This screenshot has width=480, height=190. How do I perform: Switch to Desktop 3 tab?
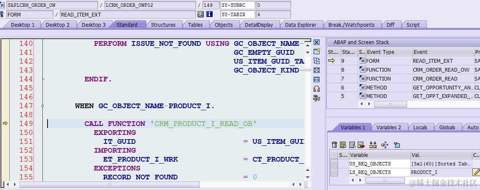click(94, 25)
